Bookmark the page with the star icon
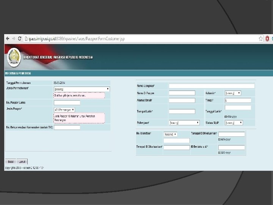273x205 pixels. click(x=260, y=38)
